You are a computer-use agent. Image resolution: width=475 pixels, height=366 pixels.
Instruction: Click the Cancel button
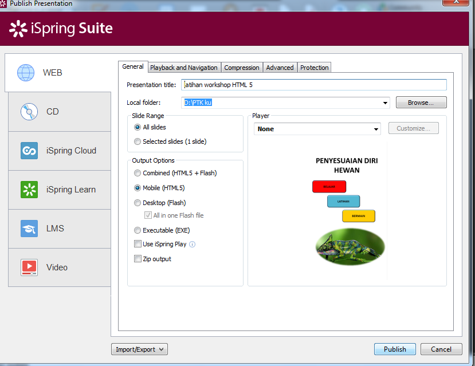click(441, 349)
